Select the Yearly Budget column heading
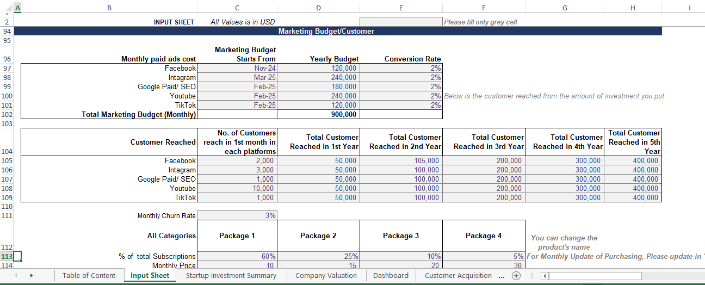The width and height of the screenshot is (705, 285). [x=334, y=59]
